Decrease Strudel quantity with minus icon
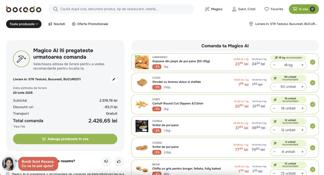The width and height of the screenshot is (324, 175). pos(274,87)
